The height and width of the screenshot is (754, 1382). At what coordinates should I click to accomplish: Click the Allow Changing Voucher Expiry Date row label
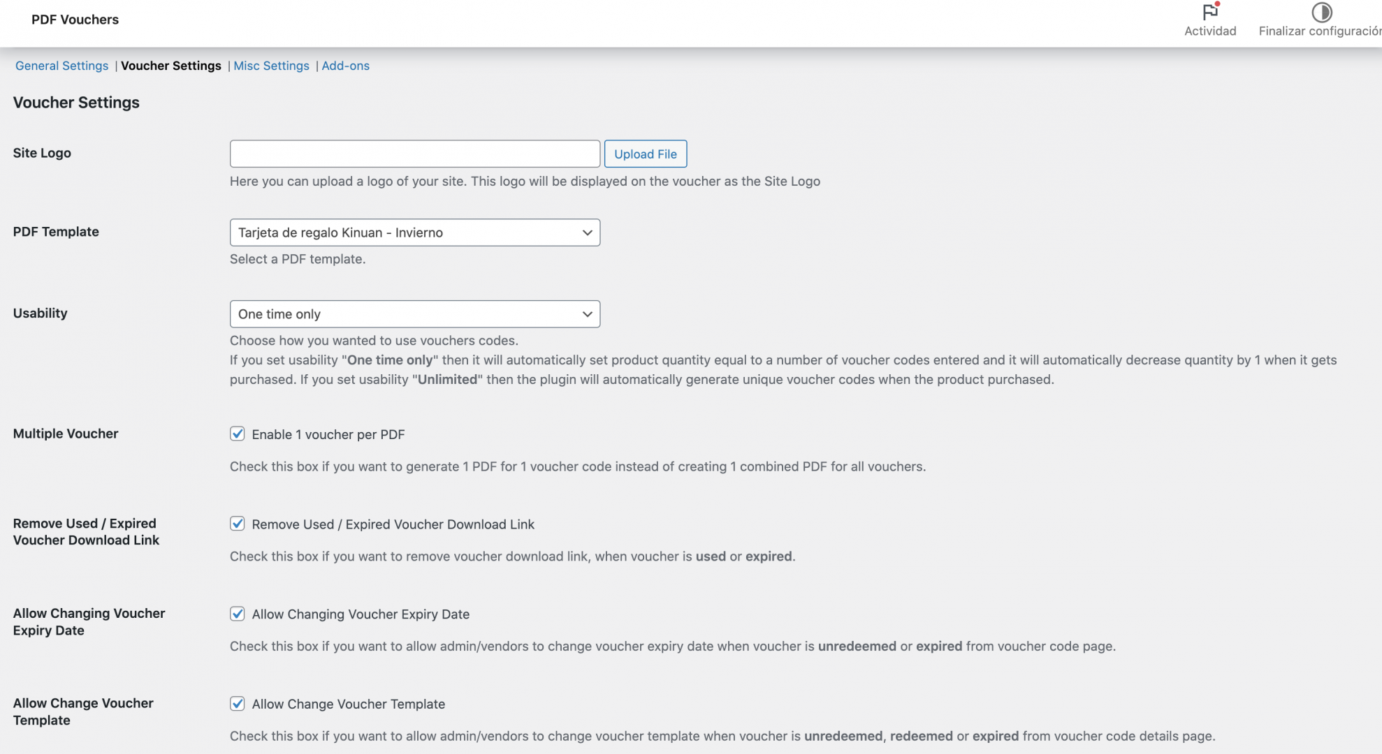click(89, 621)
